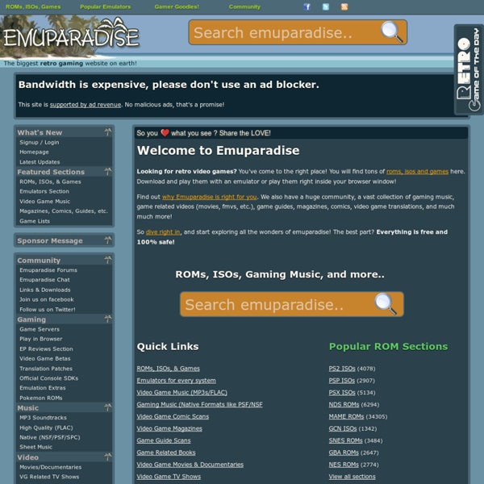Collapse the Music section palm icon
484x484 pixels.
(108, 407)
